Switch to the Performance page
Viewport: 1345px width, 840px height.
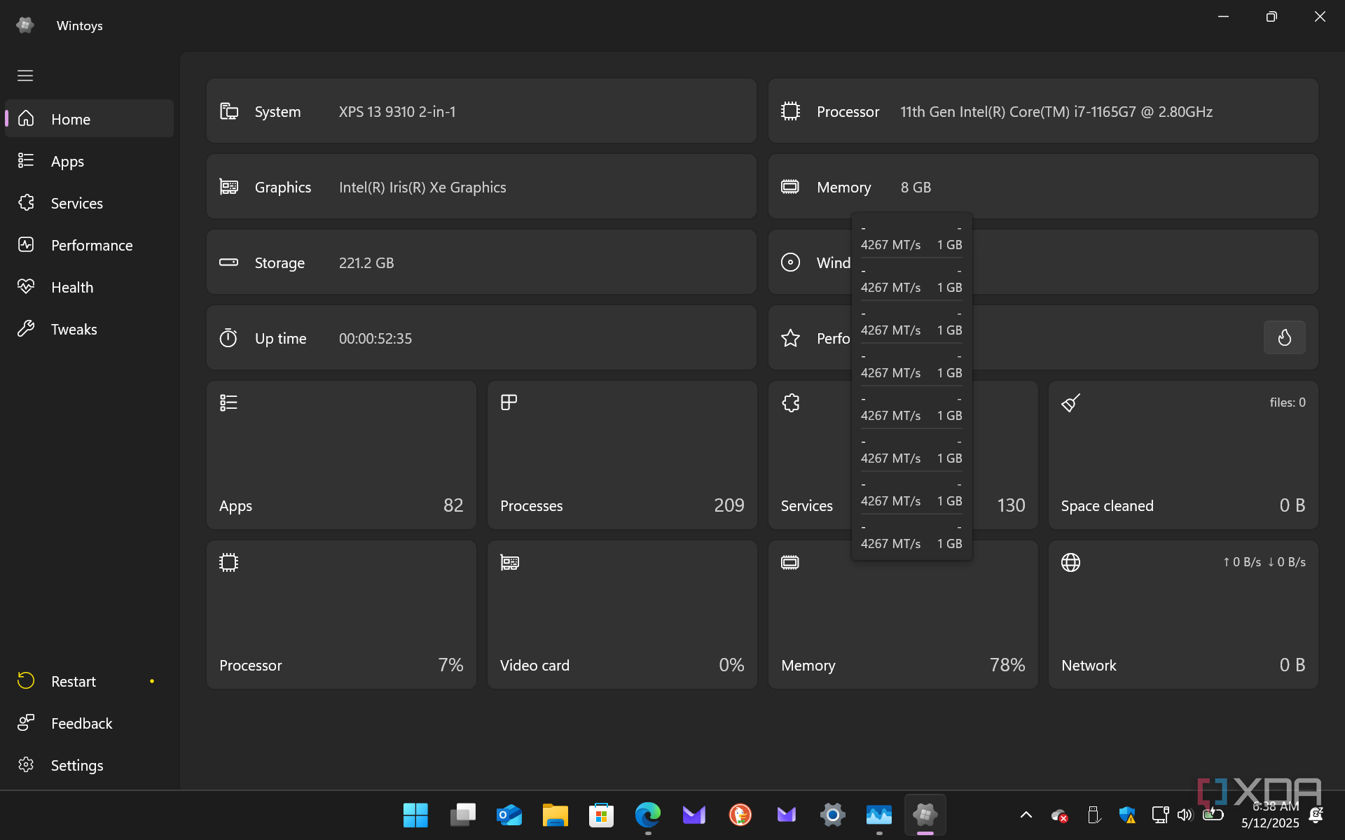pyautogui.click(x=90, y=245)
